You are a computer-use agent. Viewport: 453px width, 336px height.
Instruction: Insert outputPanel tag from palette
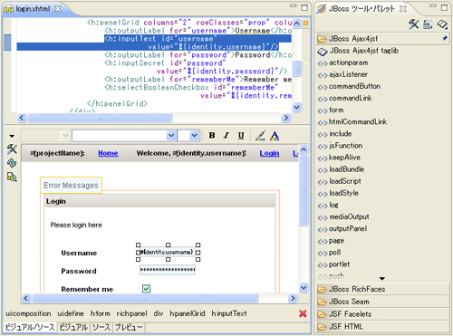point(342,229)
